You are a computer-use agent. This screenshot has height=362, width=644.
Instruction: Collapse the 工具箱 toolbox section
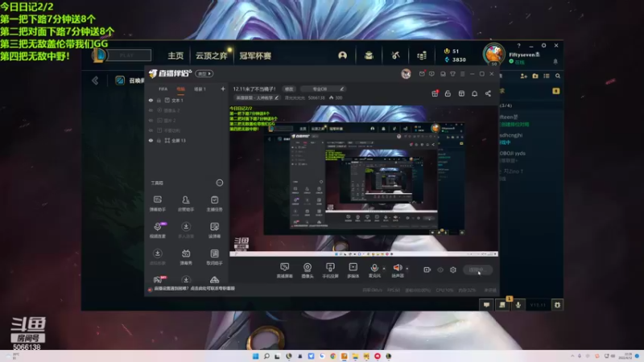[x=220, y=183]
